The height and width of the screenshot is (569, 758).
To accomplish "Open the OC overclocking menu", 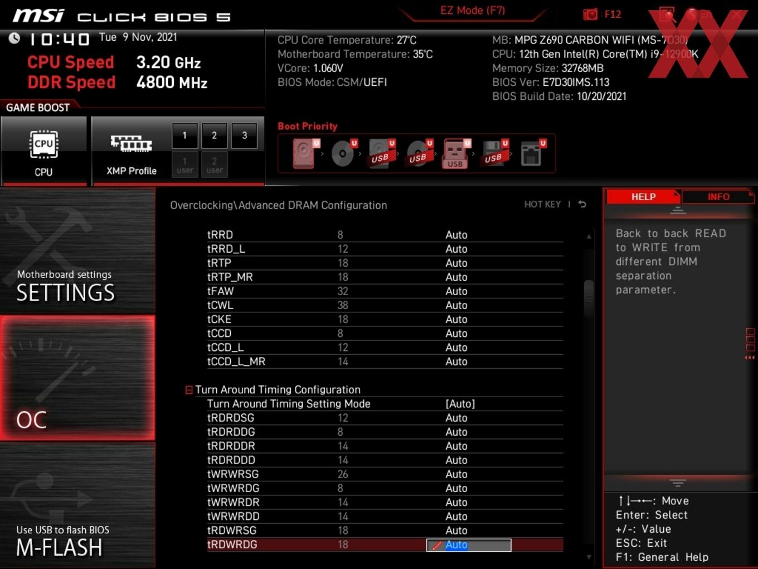I will tap(77, 378).
